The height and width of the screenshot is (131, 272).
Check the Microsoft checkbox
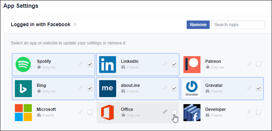click(x=90, y=113)
